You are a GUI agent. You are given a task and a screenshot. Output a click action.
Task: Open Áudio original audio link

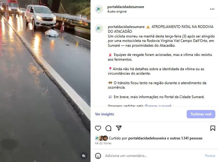117,12
